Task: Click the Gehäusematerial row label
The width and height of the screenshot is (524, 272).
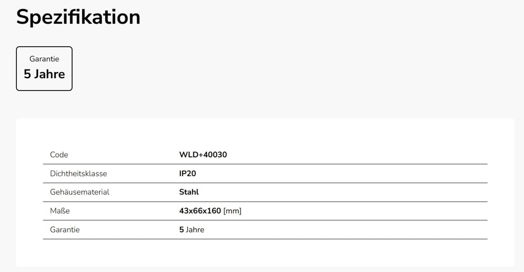Action: point(79,192)
